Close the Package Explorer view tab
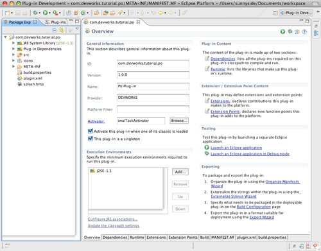 35,22
